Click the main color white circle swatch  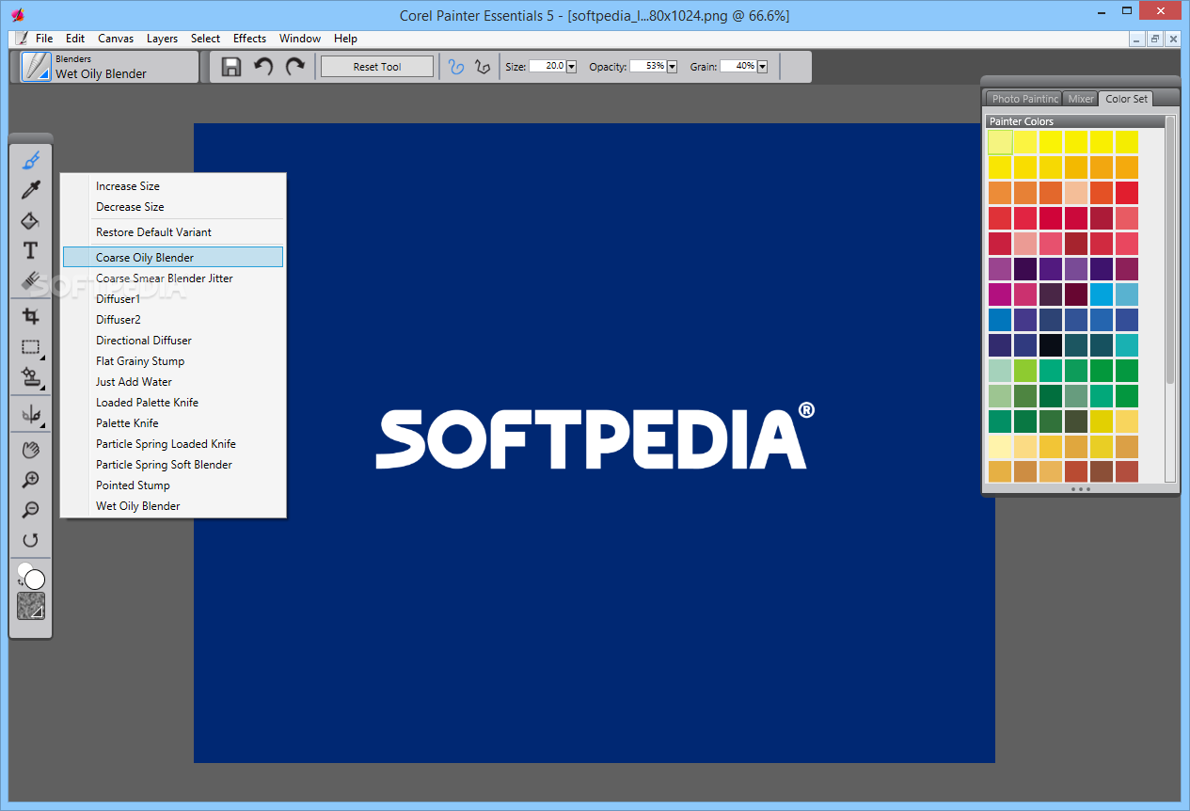point(35,580)
